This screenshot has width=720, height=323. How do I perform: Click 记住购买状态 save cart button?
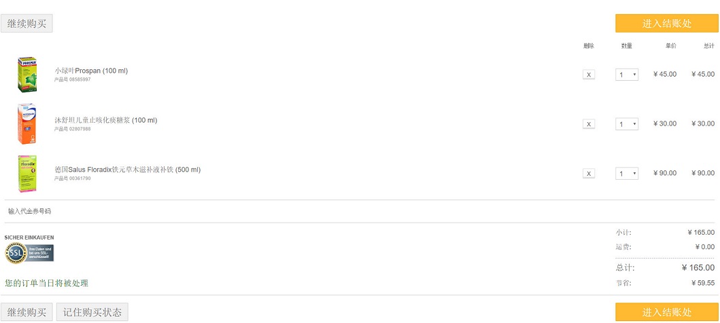92,312
